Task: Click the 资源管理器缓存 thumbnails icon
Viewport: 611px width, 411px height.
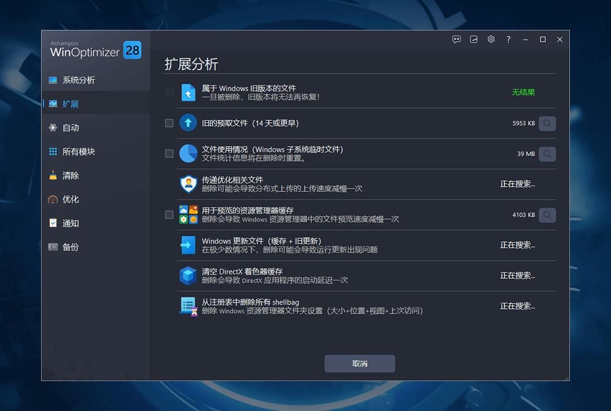Action: 188,215
